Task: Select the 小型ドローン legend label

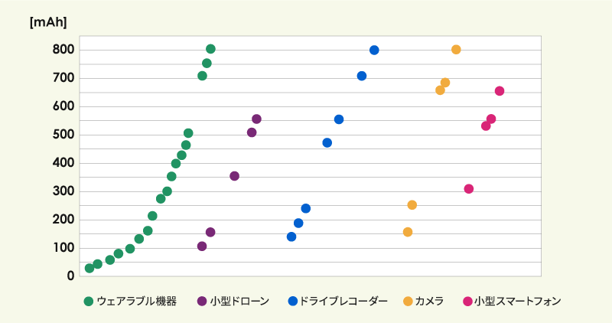Action: (239, 301)
